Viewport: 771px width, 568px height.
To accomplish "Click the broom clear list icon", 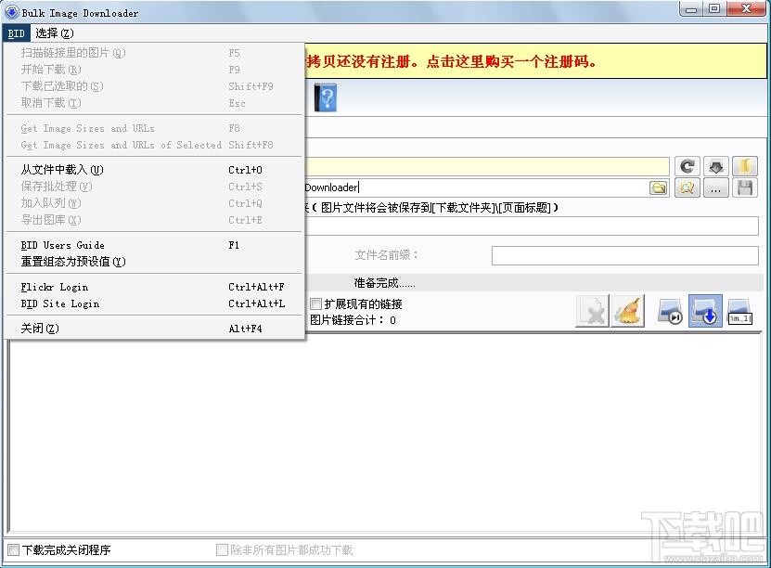I will point(627,311).
